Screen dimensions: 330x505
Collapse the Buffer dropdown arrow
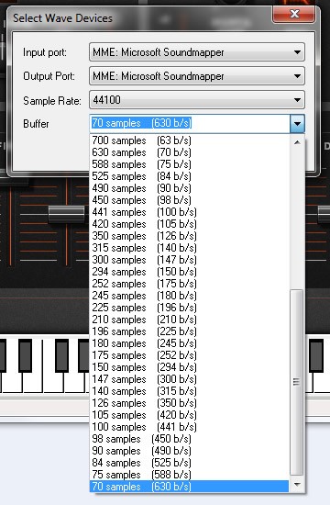[x=297, y=124]
